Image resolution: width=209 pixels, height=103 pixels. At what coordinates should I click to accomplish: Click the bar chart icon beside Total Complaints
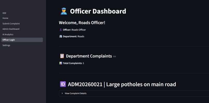pyautogui.click(x=61, y=63)
